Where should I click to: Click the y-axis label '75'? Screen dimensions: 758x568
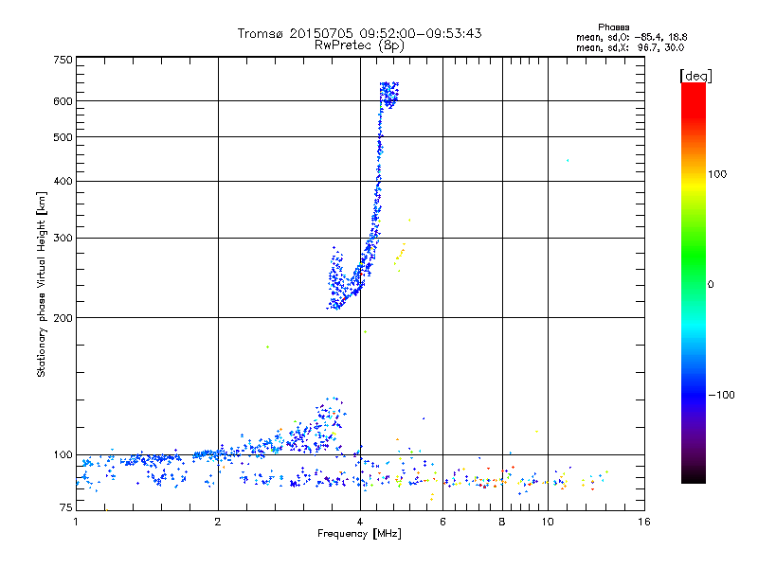(66, 507)
